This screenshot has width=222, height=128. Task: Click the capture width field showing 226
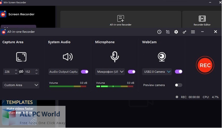click(x=8, y=72)
